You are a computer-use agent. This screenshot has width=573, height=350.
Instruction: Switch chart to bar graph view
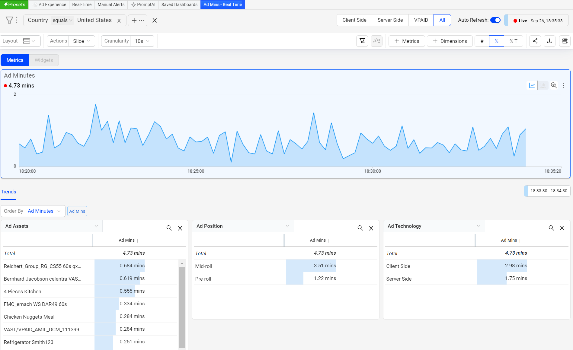(x=543, y=85)
